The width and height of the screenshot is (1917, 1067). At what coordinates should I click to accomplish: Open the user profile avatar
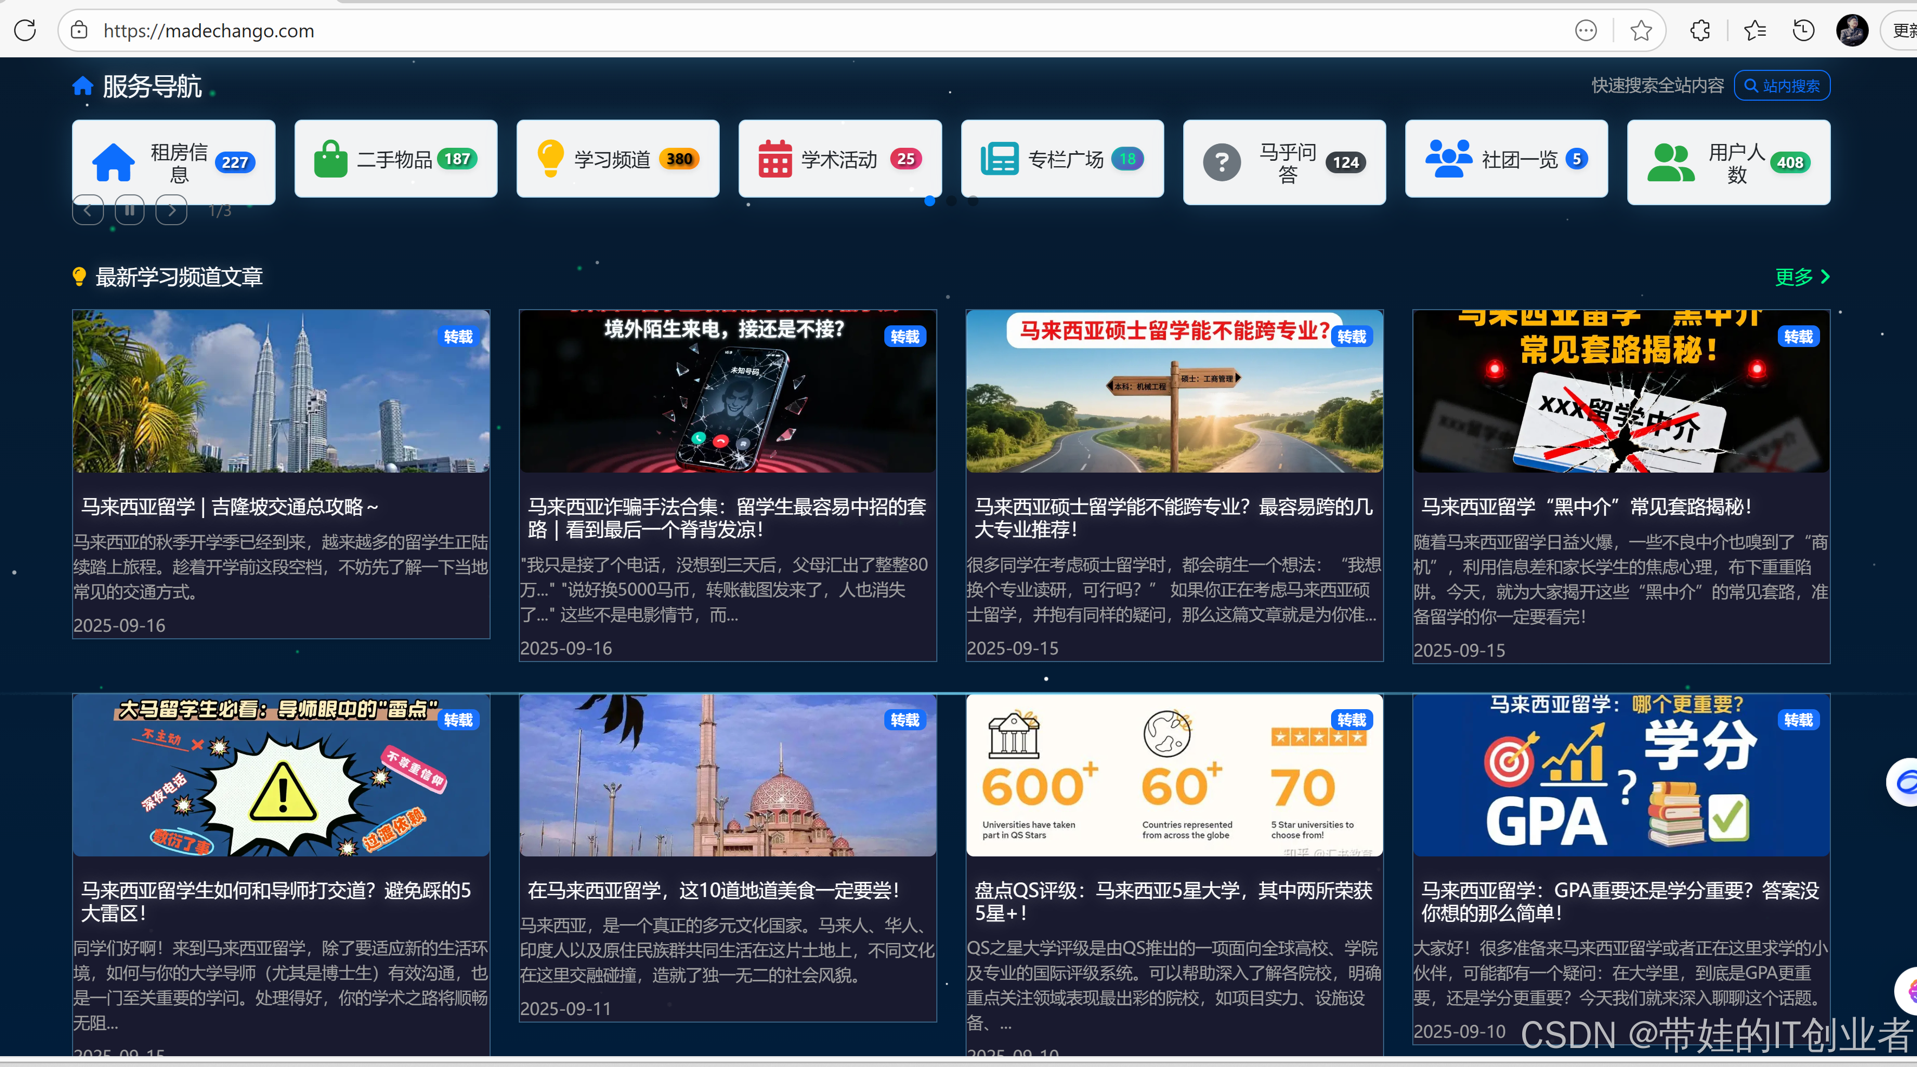pos(1851,30)
